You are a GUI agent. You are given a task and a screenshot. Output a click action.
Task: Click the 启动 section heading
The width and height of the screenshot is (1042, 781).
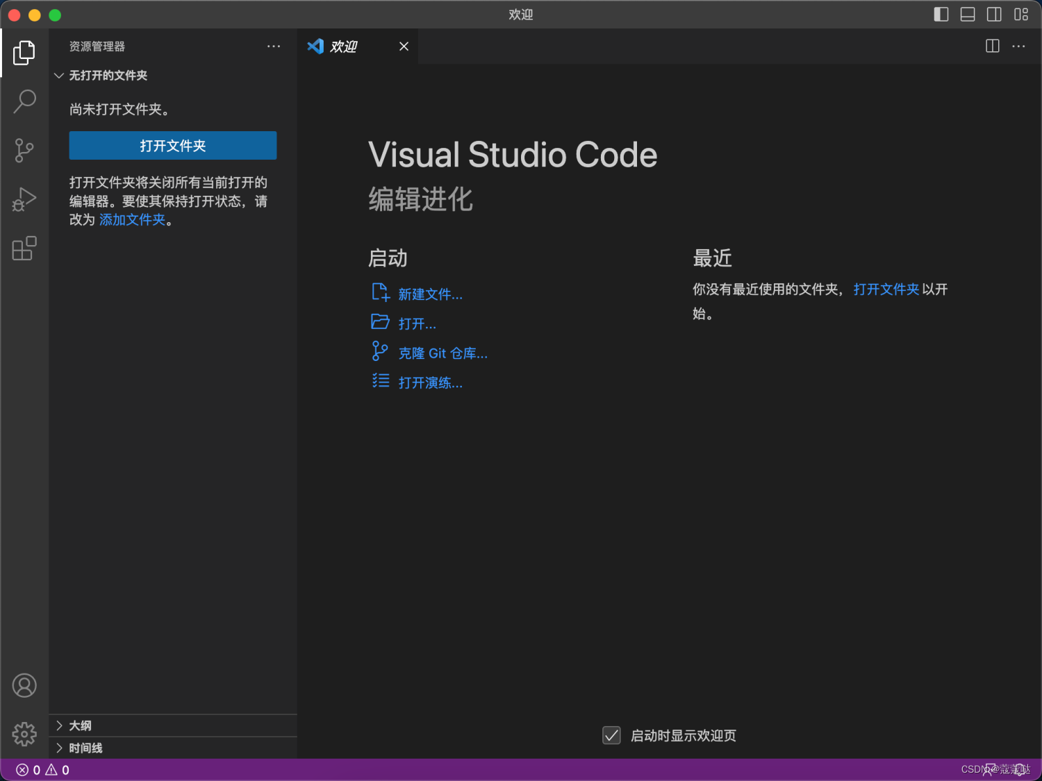tap(388, 258)
